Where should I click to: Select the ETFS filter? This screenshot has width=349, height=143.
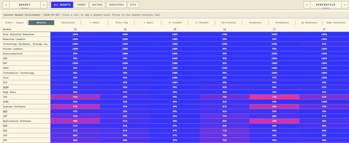point(133,5)
